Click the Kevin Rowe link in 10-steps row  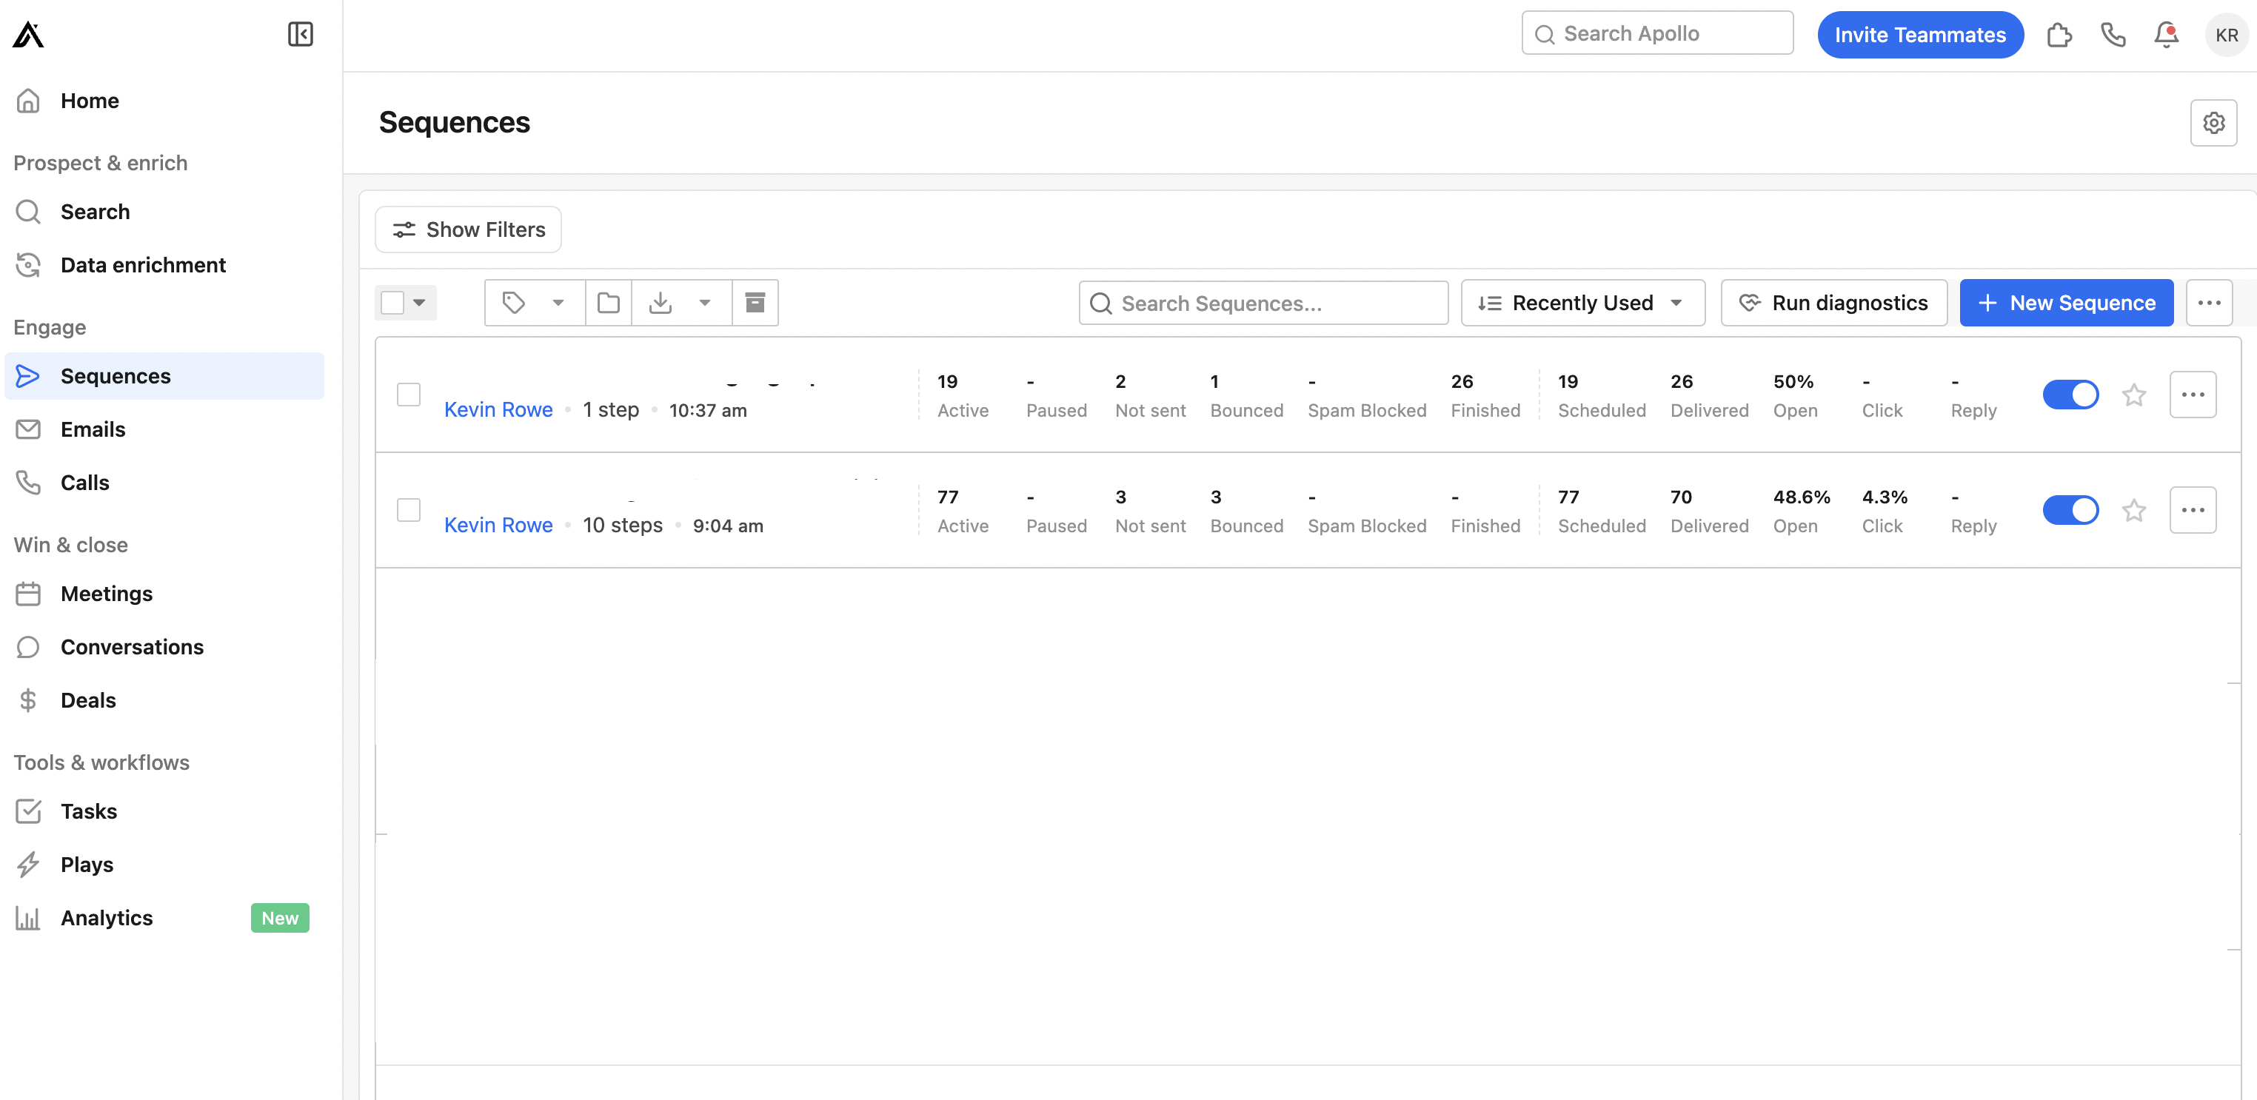(498, 524)
